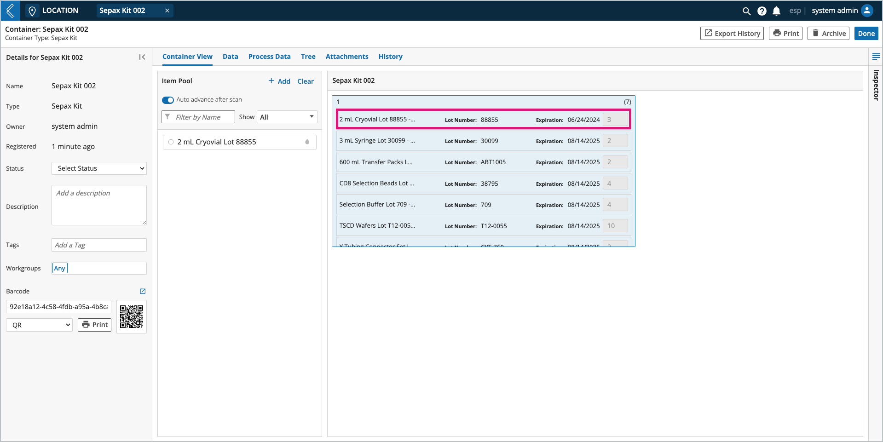Click quantity field for Cryovial Lot 88855
The height and width of the screenshot is (442, 883).
[x=615, y=120]
